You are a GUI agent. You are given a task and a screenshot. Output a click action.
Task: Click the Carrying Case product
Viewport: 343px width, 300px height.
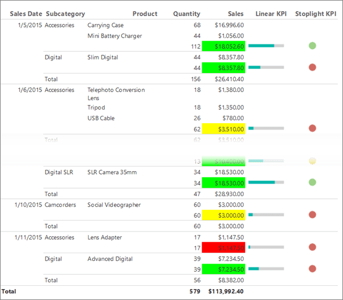[x=105, y=26]
